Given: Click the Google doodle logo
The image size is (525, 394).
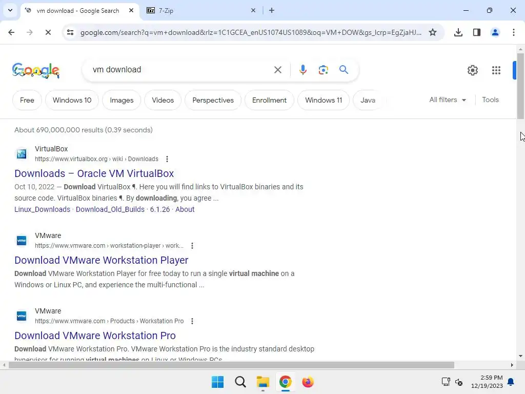Looking at the screenshot, I should coord(36,70).
